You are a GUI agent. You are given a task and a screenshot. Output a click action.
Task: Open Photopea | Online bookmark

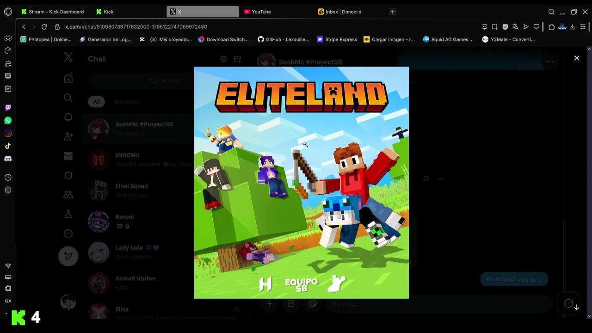pyautogui.click(x=46, y=39)
